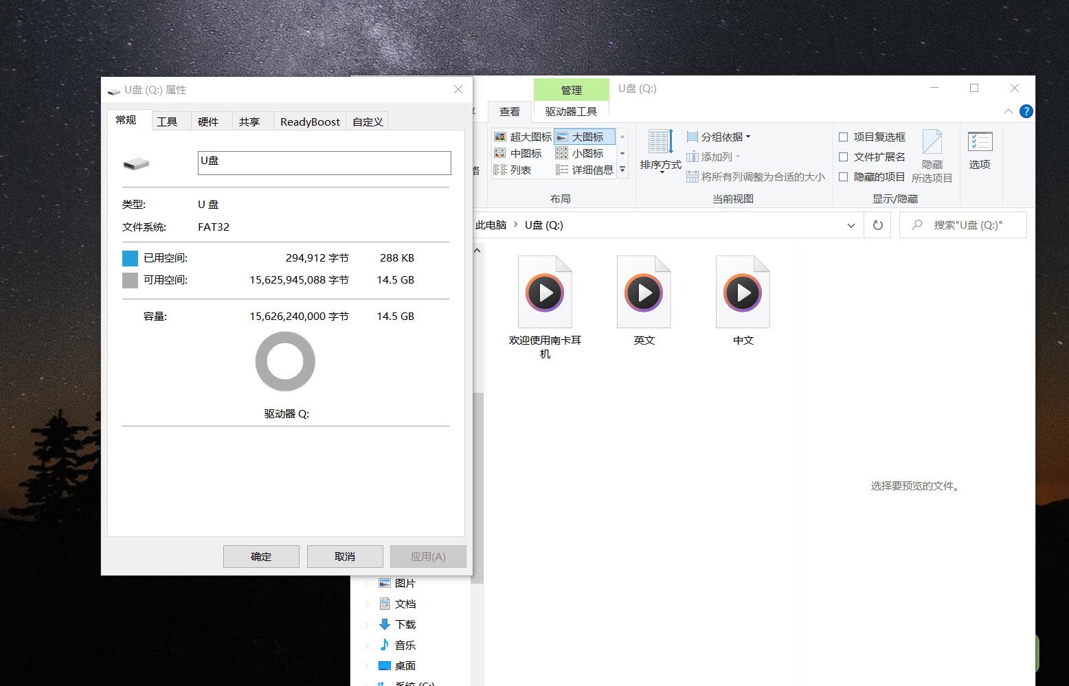Open the 自定义 properties tab

(x=368, y=122)
